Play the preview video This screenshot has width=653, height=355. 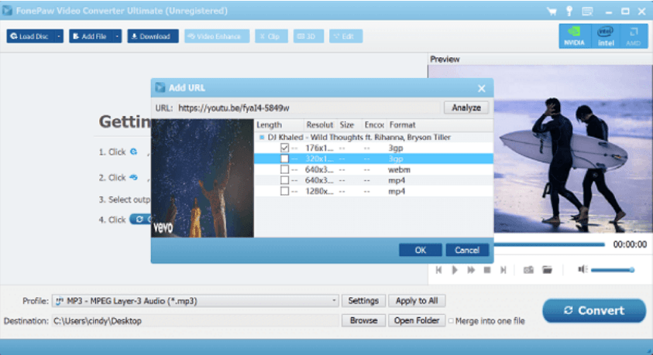(455, 270)
